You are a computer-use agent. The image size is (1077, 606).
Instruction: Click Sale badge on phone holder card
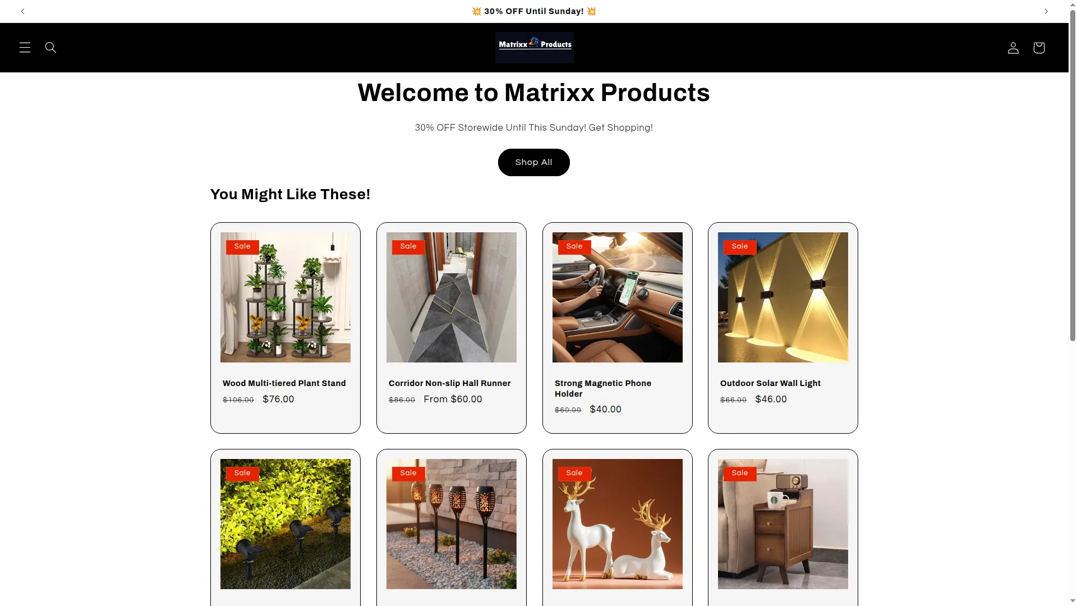point(574,247)
